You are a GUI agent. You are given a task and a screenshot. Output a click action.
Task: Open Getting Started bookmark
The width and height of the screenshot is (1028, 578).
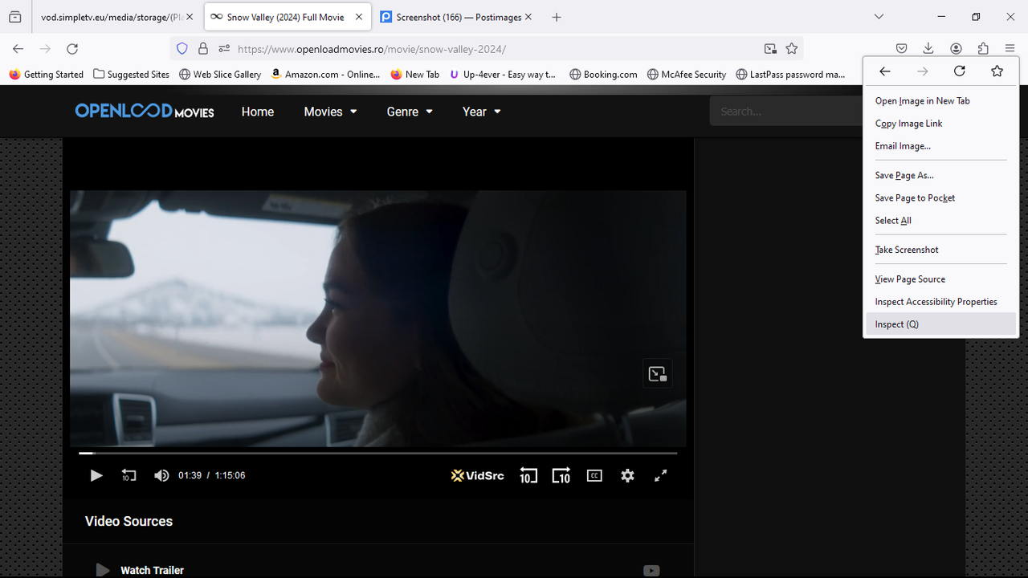pyautogui.click(x=47, y=75)
